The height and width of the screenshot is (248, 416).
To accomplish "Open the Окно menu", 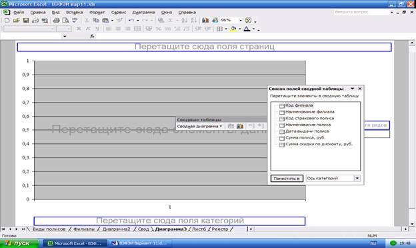I will click(167, 12).
